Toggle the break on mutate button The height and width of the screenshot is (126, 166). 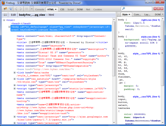point(5,15)
